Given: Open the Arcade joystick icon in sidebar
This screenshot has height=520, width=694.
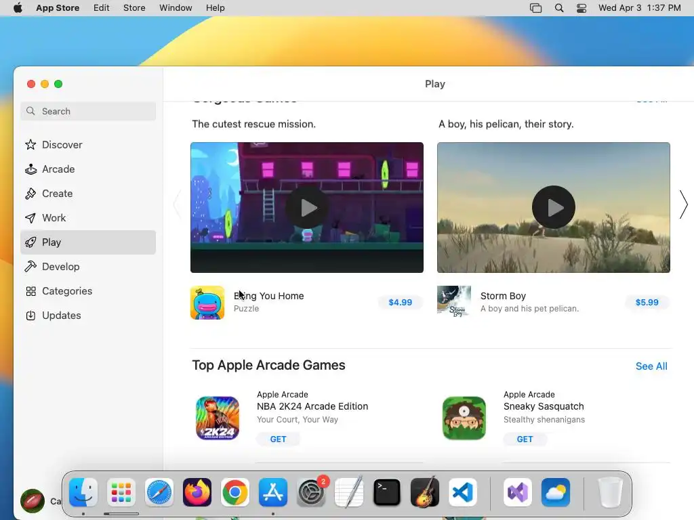Looking at the screenshot, I should [x=30, y=169].
